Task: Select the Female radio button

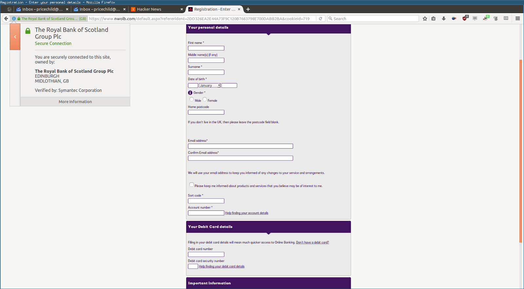Action: 205,99
